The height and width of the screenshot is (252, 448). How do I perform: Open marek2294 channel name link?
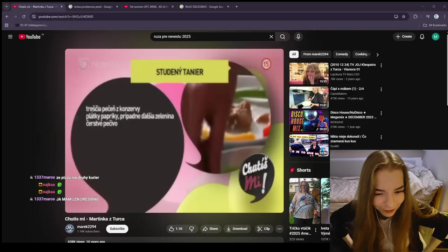(86, 227)
